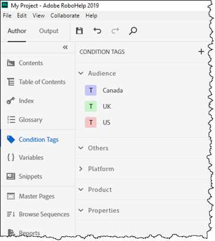Click the Save icon in toolbar

click(x=79, y=31)
